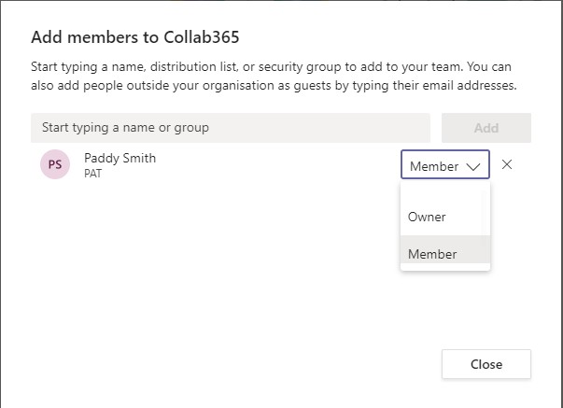This screenshot has width=563, height=408.
Task: Click the word 'Collab365' in the dialog title
Action: tap(202, 37)
